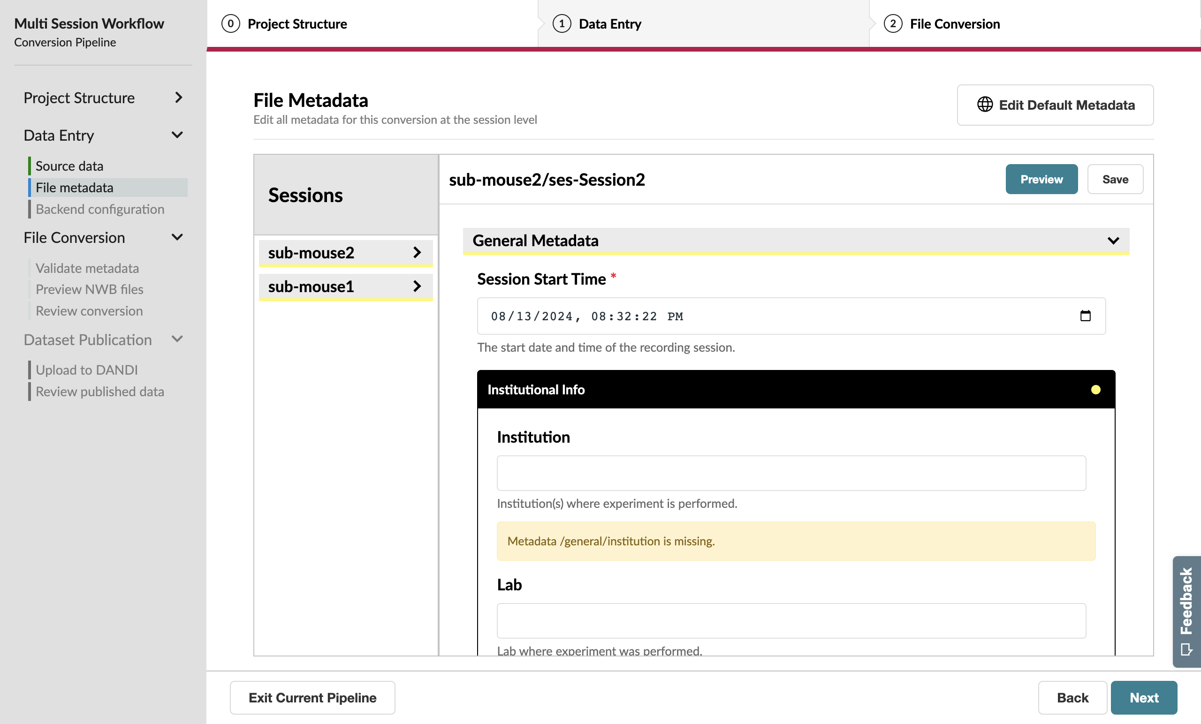1201x724 pixels.
Task: Expand the sub-mouse1 session chevron
Action: coord(416,286)
